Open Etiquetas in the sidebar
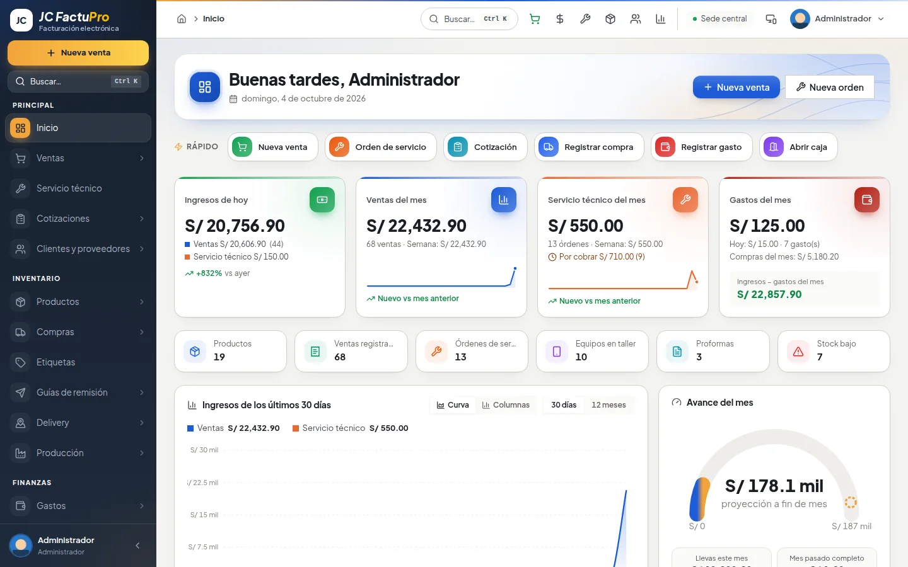 coord(78,362)
